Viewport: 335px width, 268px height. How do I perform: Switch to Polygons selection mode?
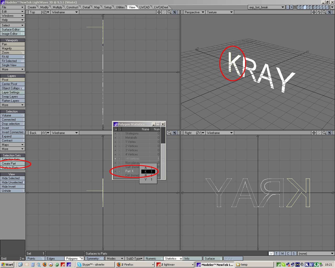(x=74, y=259)
